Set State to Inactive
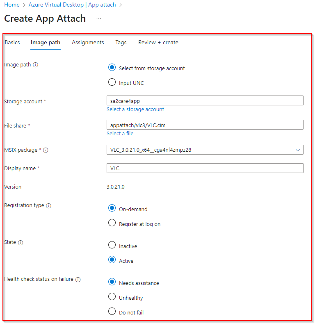 (x=112, y=246)
